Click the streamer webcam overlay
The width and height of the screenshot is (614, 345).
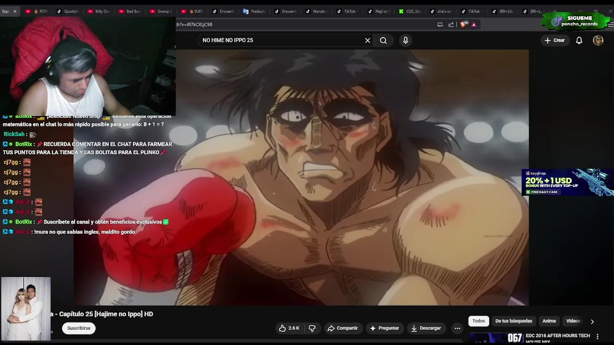[x=88, y=66]
